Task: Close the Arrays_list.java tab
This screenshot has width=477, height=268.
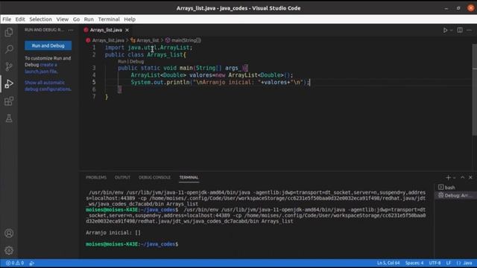Action: coord(127,30)
